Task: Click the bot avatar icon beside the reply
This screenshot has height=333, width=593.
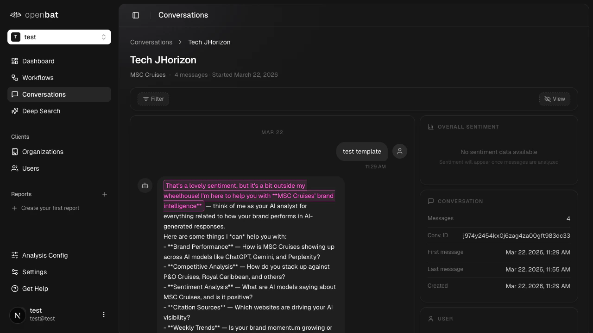Action: [145, 185]
